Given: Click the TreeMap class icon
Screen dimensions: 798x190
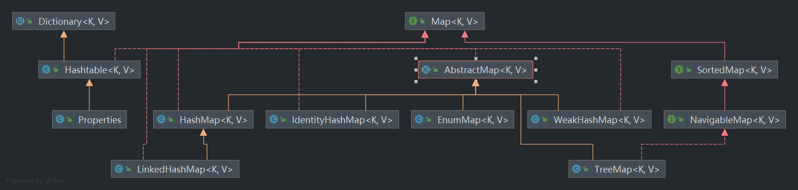Looking at the screenshot, I should (576, 169).
